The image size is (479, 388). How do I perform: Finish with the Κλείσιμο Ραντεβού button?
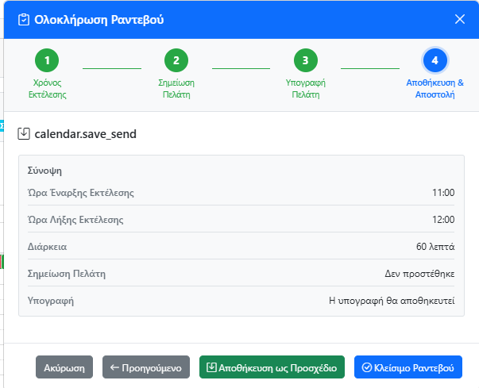(x=407, y=367)
